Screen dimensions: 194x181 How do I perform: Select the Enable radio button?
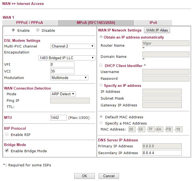(x=13, y=30)
